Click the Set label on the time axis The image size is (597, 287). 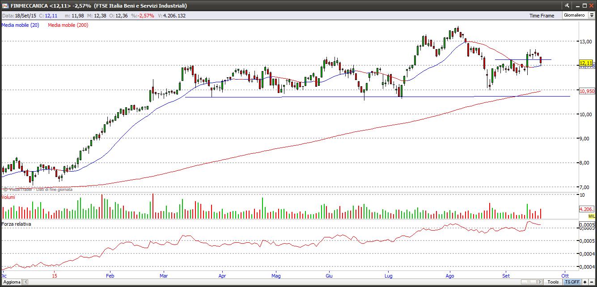pyautogui.click(x=506, y=276)
